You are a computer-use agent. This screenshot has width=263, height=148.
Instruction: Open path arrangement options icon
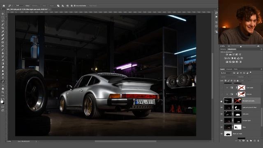[67, 6]
